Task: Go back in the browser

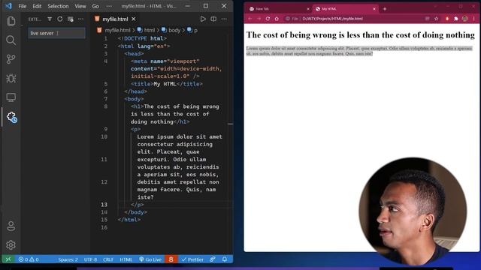Action: coord(250,19)
